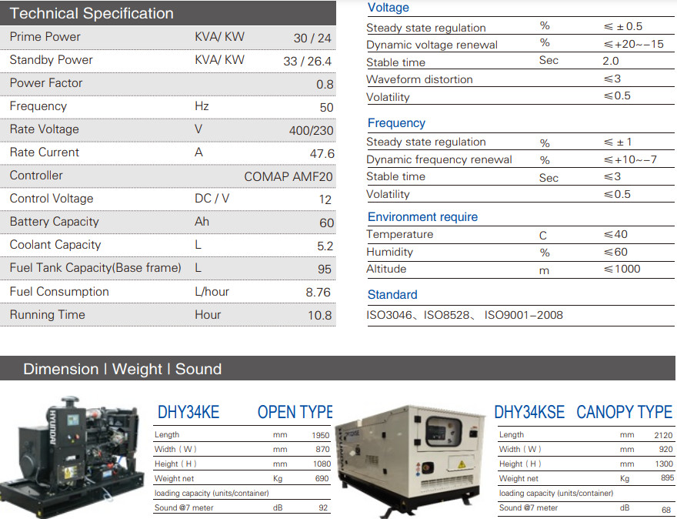This screenshot has width=677, height=519.
Task: Click the 'Dynamic voltage renewal' label
Action: [x=432, y=45]
